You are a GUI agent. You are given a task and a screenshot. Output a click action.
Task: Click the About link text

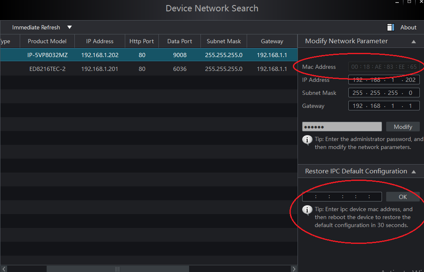(408, 27)
